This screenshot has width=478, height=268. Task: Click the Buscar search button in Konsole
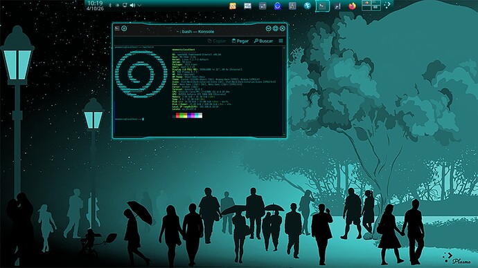point(263,41)
